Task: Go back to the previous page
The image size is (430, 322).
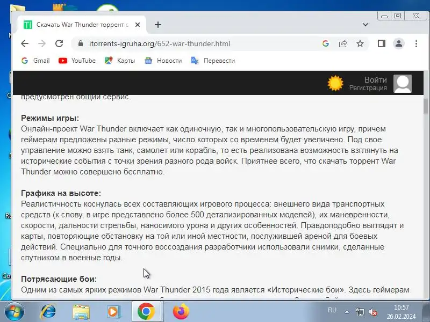Action: point(25,43)
